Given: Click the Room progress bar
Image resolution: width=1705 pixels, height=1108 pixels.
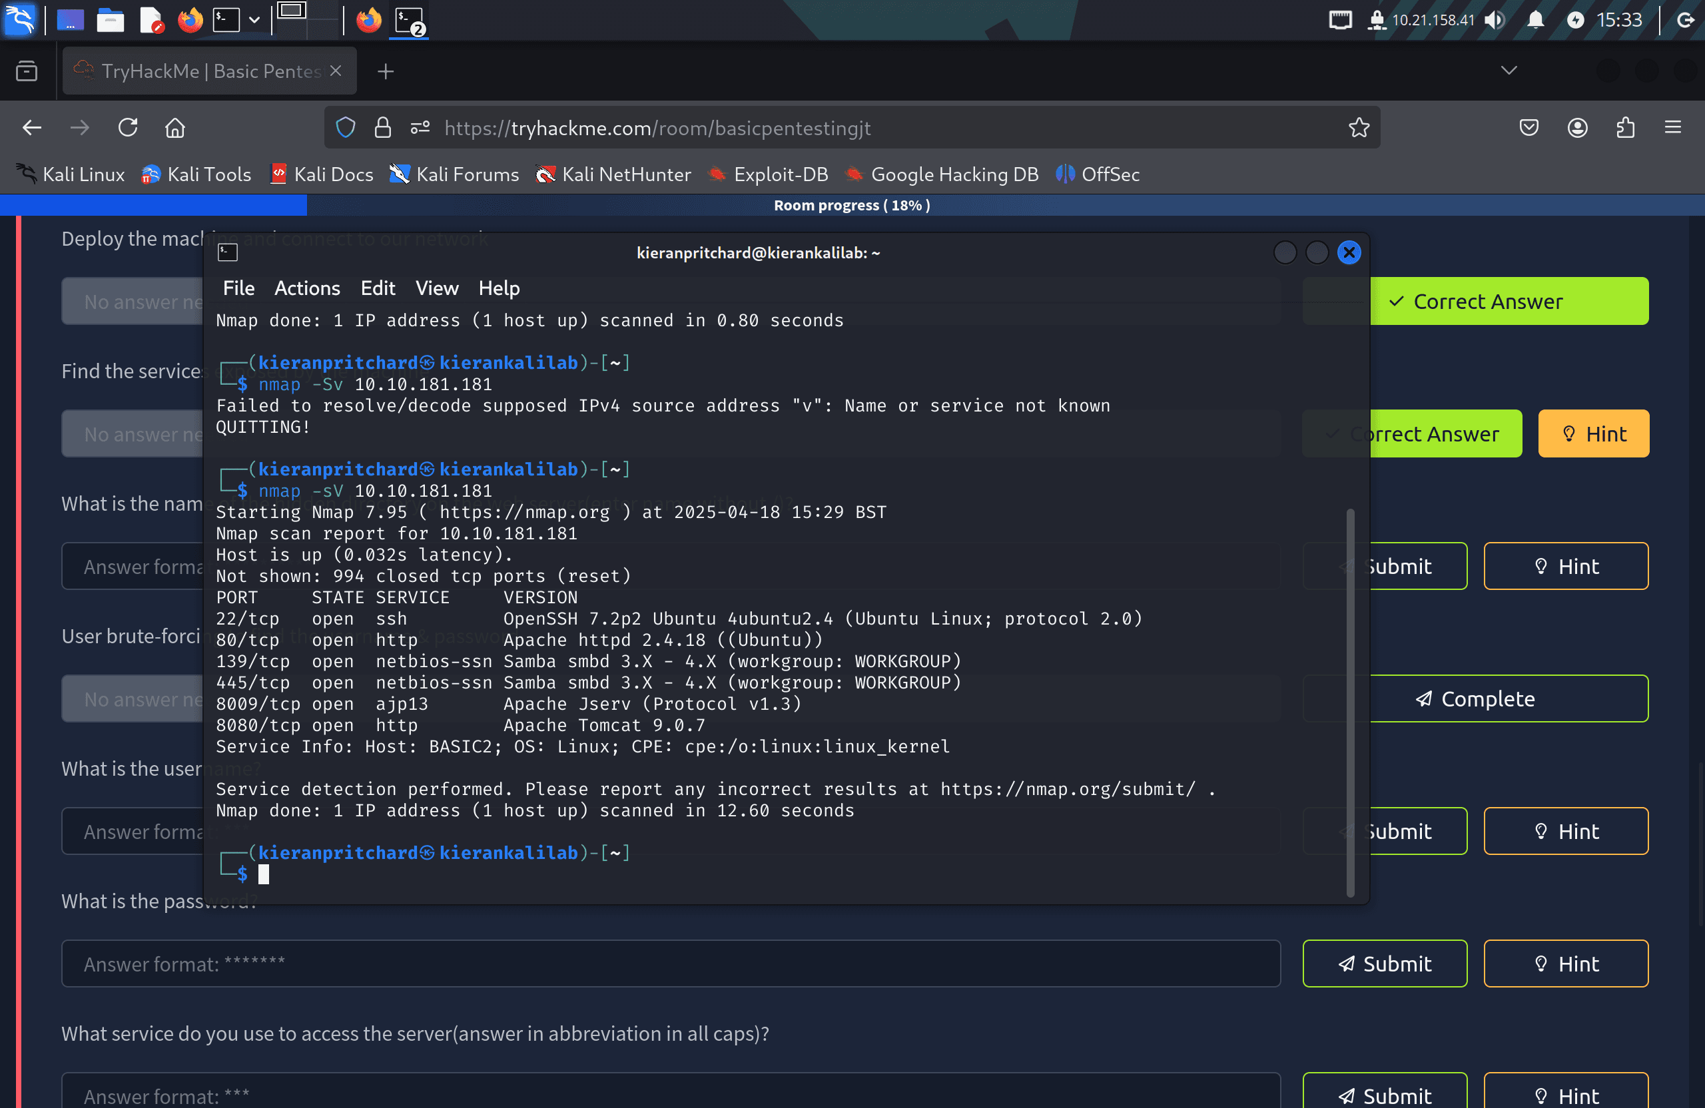Looking at the screenshot, I should [852, 205].
